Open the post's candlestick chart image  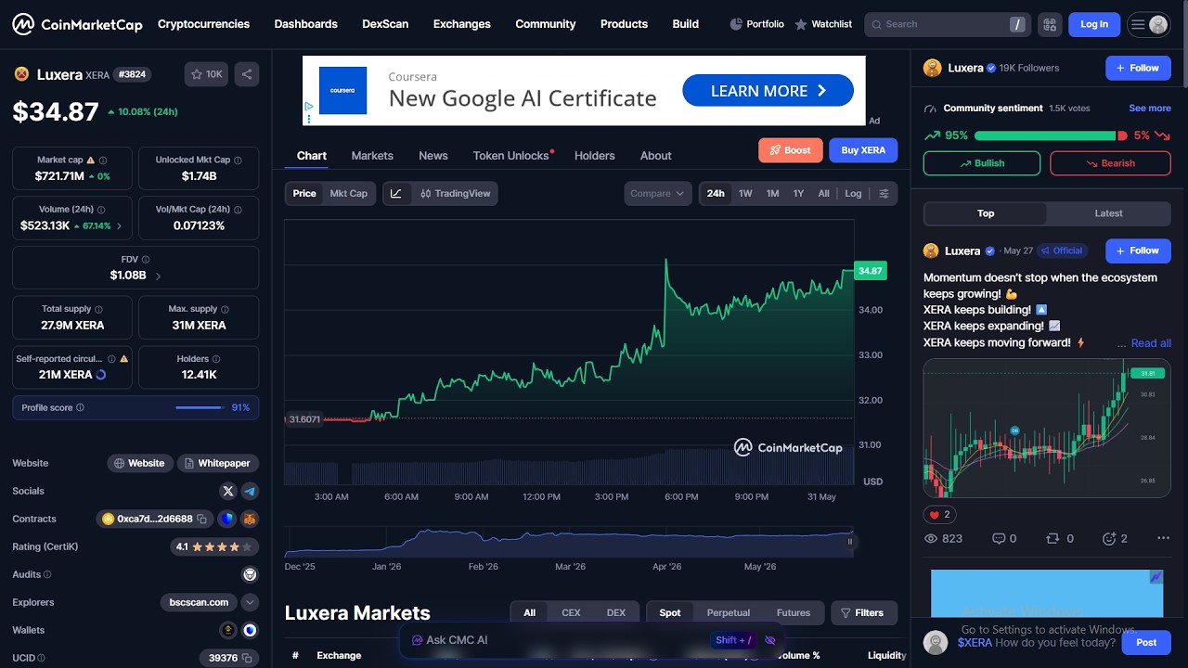click(x=1047, y=429)
